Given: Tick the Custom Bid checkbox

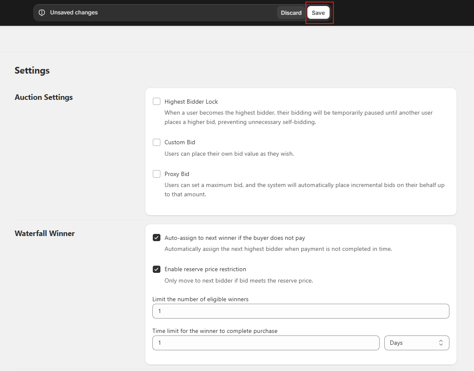Looking at the screenshot, I should click(x=157, y=142).
